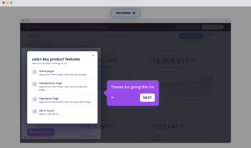Open the Learn more about Mercury link
The image size is (251, 148).
[x=93, y=27]
